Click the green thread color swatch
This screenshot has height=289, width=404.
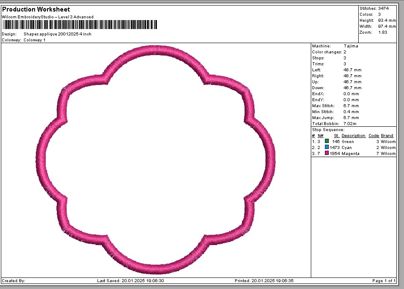click(x=327, y=141)
